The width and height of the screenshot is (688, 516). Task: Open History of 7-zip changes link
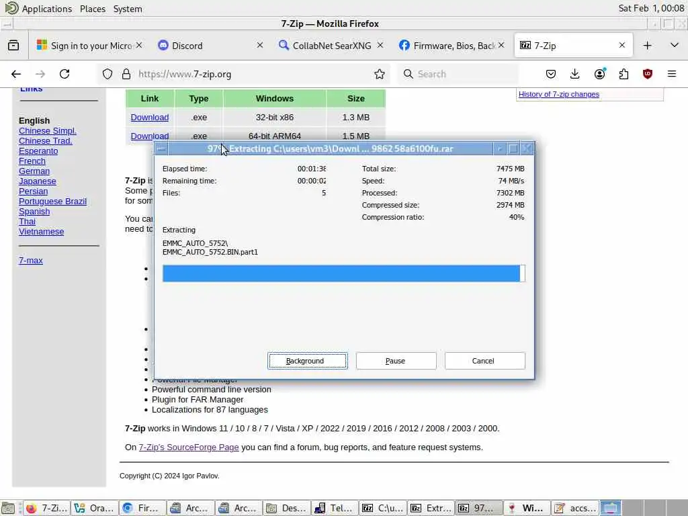(558, 94)
